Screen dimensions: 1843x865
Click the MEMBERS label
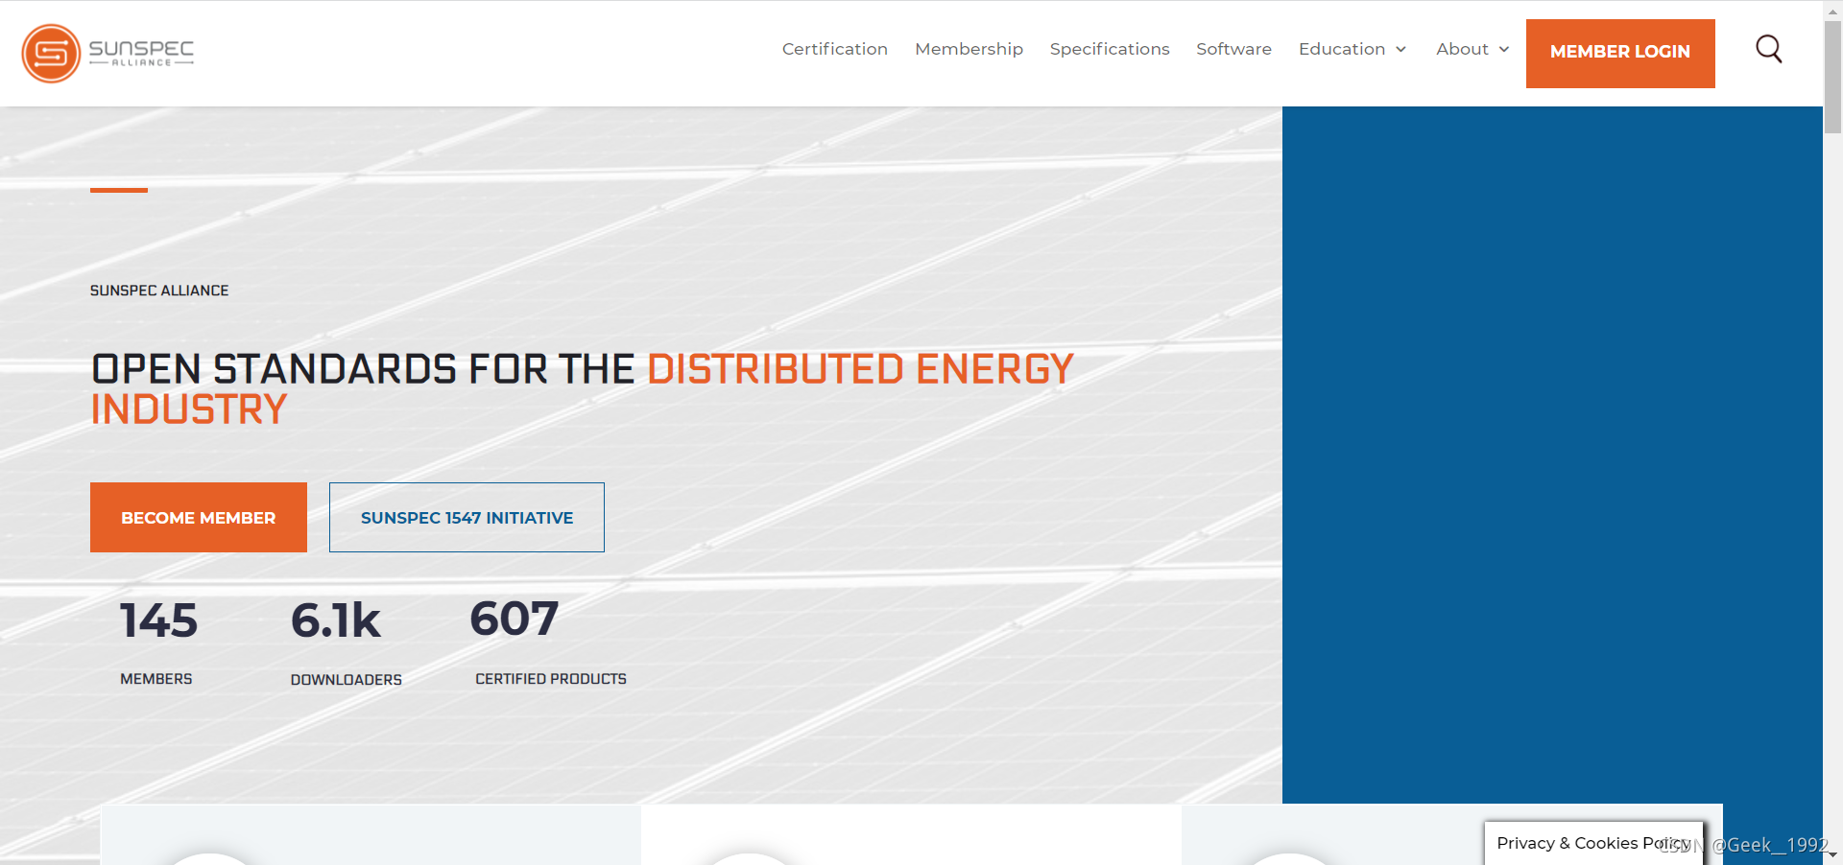click(156, 679)
